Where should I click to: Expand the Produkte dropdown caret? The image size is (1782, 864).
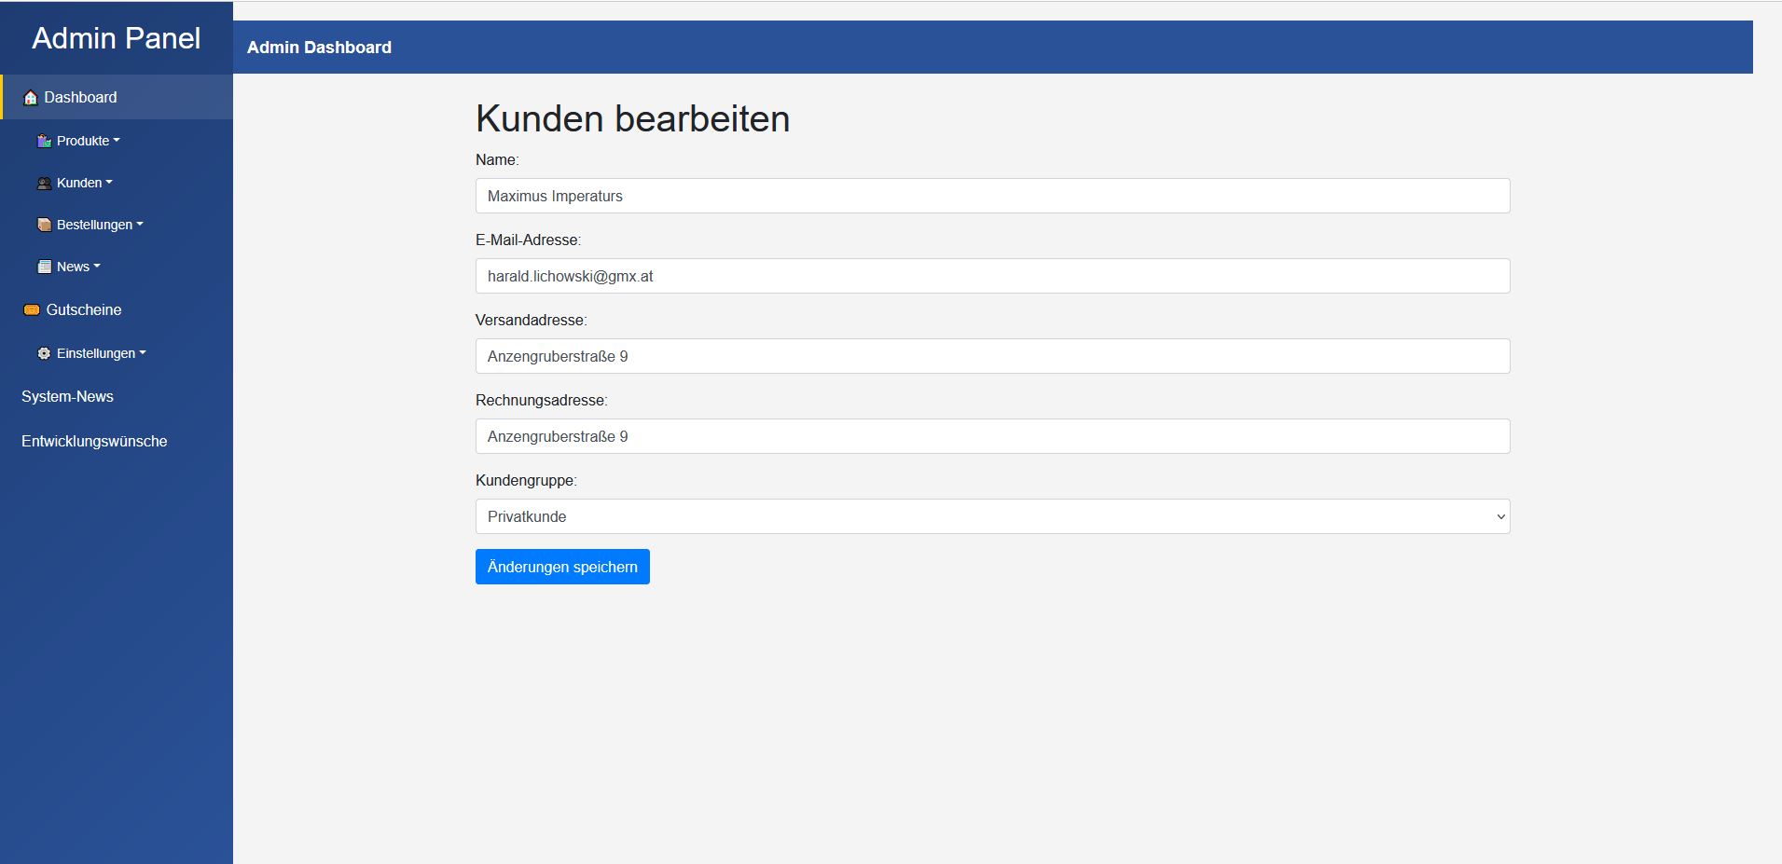[x=117, y=141]
